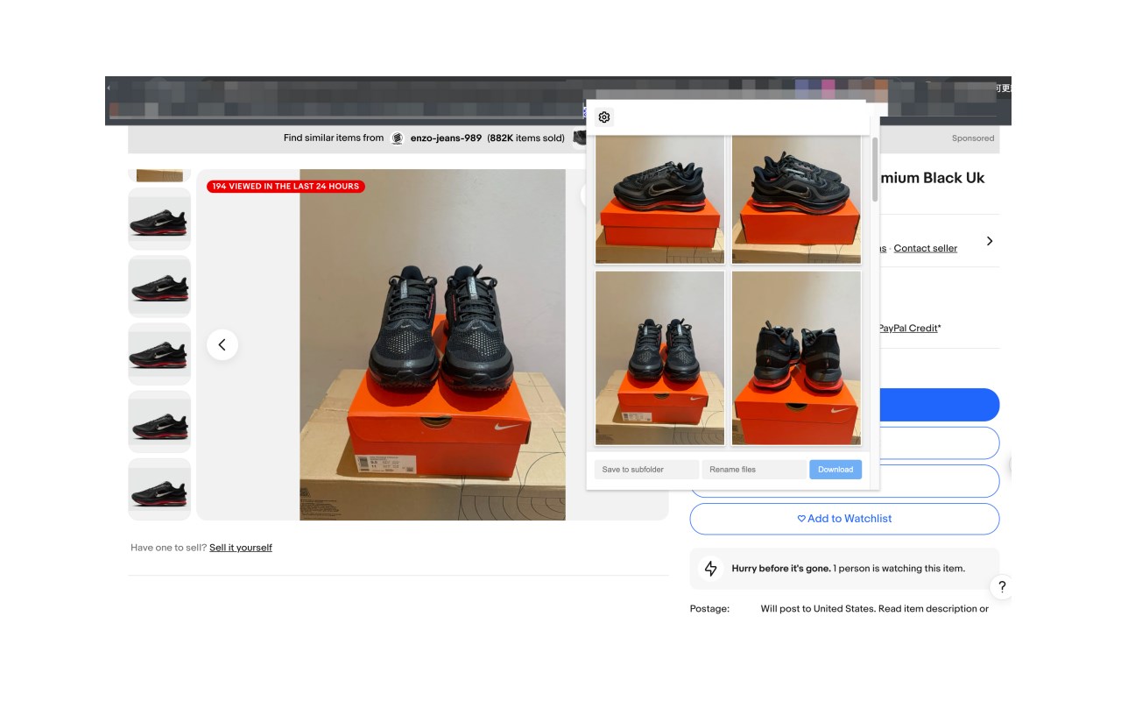Click the enzo-jeans-989 seller logo icon
This screenshot has height=701, width=1121.
(x=397, y=138)
